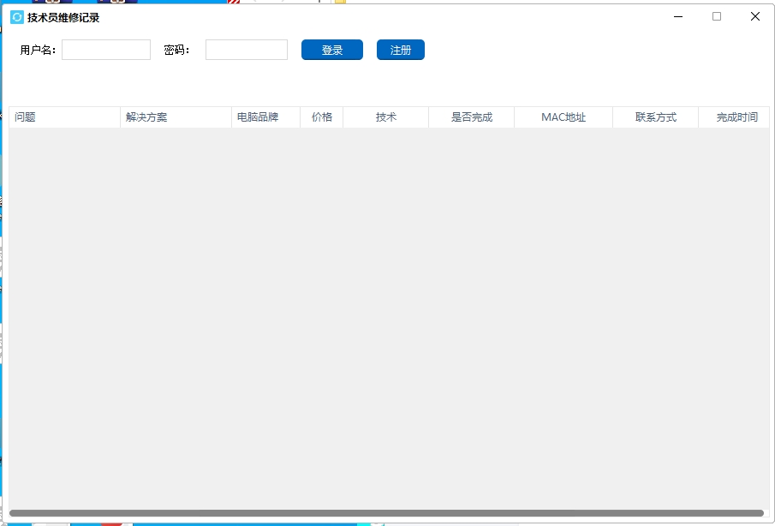Maximize the 技术员维修记录 window

[717, 16]
